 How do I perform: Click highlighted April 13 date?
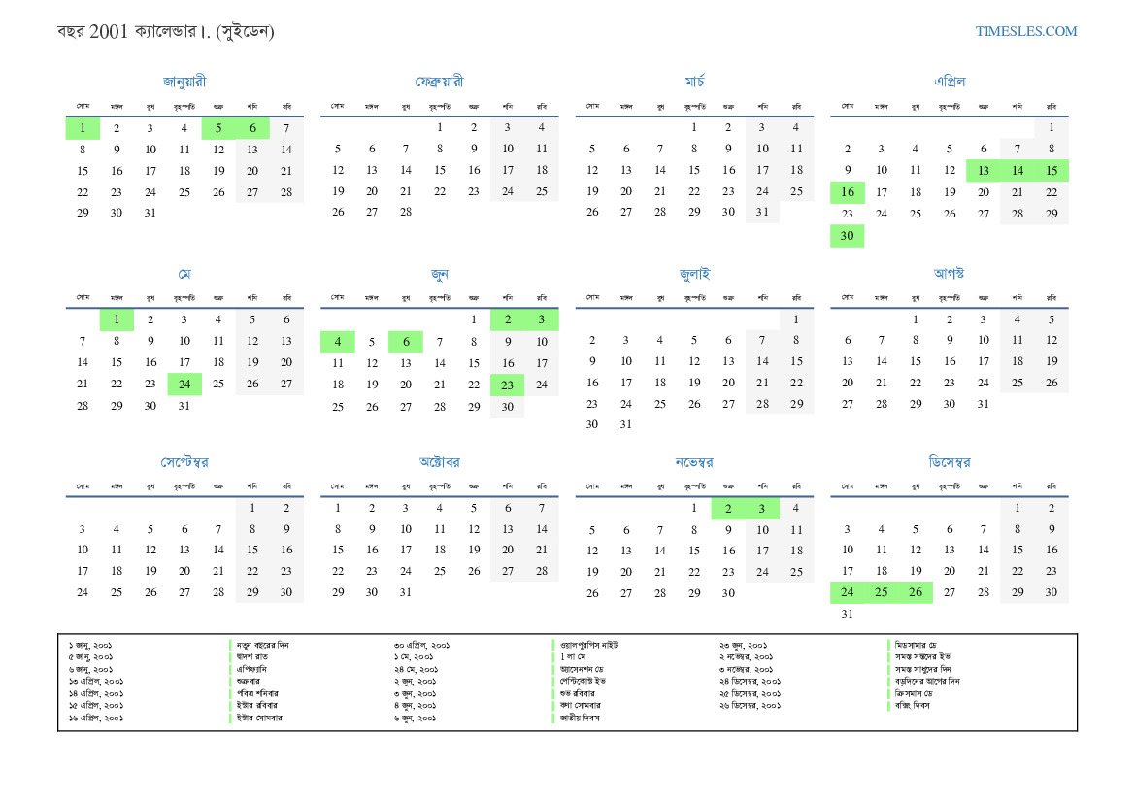983,171
